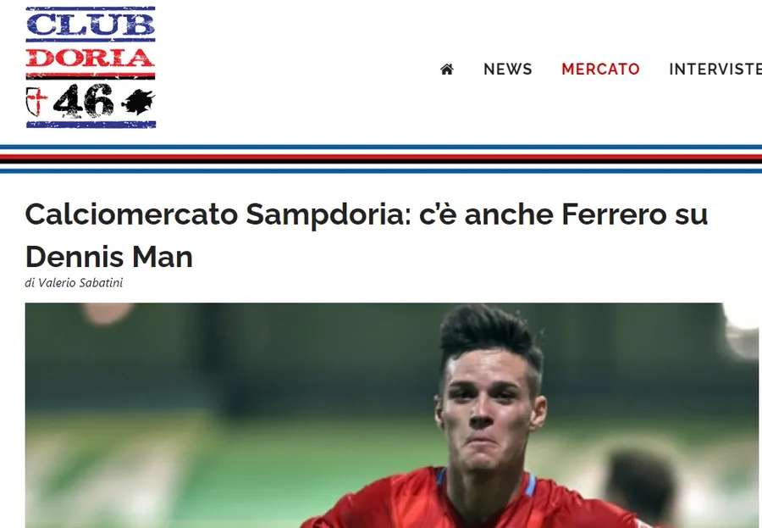Viewport: 762px width, 528px height.
Task: Click the player's face in article photo
Action: [489, 414]
